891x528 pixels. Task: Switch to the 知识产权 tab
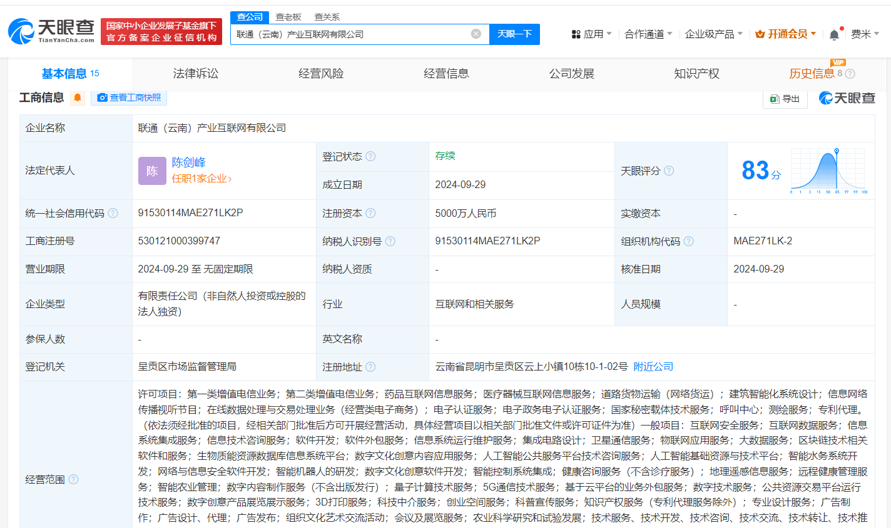tap(696, 74)
